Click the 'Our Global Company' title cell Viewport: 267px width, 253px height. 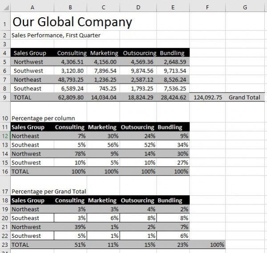coord(73,22)
